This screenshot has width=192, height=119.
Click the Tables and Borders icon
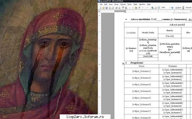pyautogui.click(x=155, y=8)
